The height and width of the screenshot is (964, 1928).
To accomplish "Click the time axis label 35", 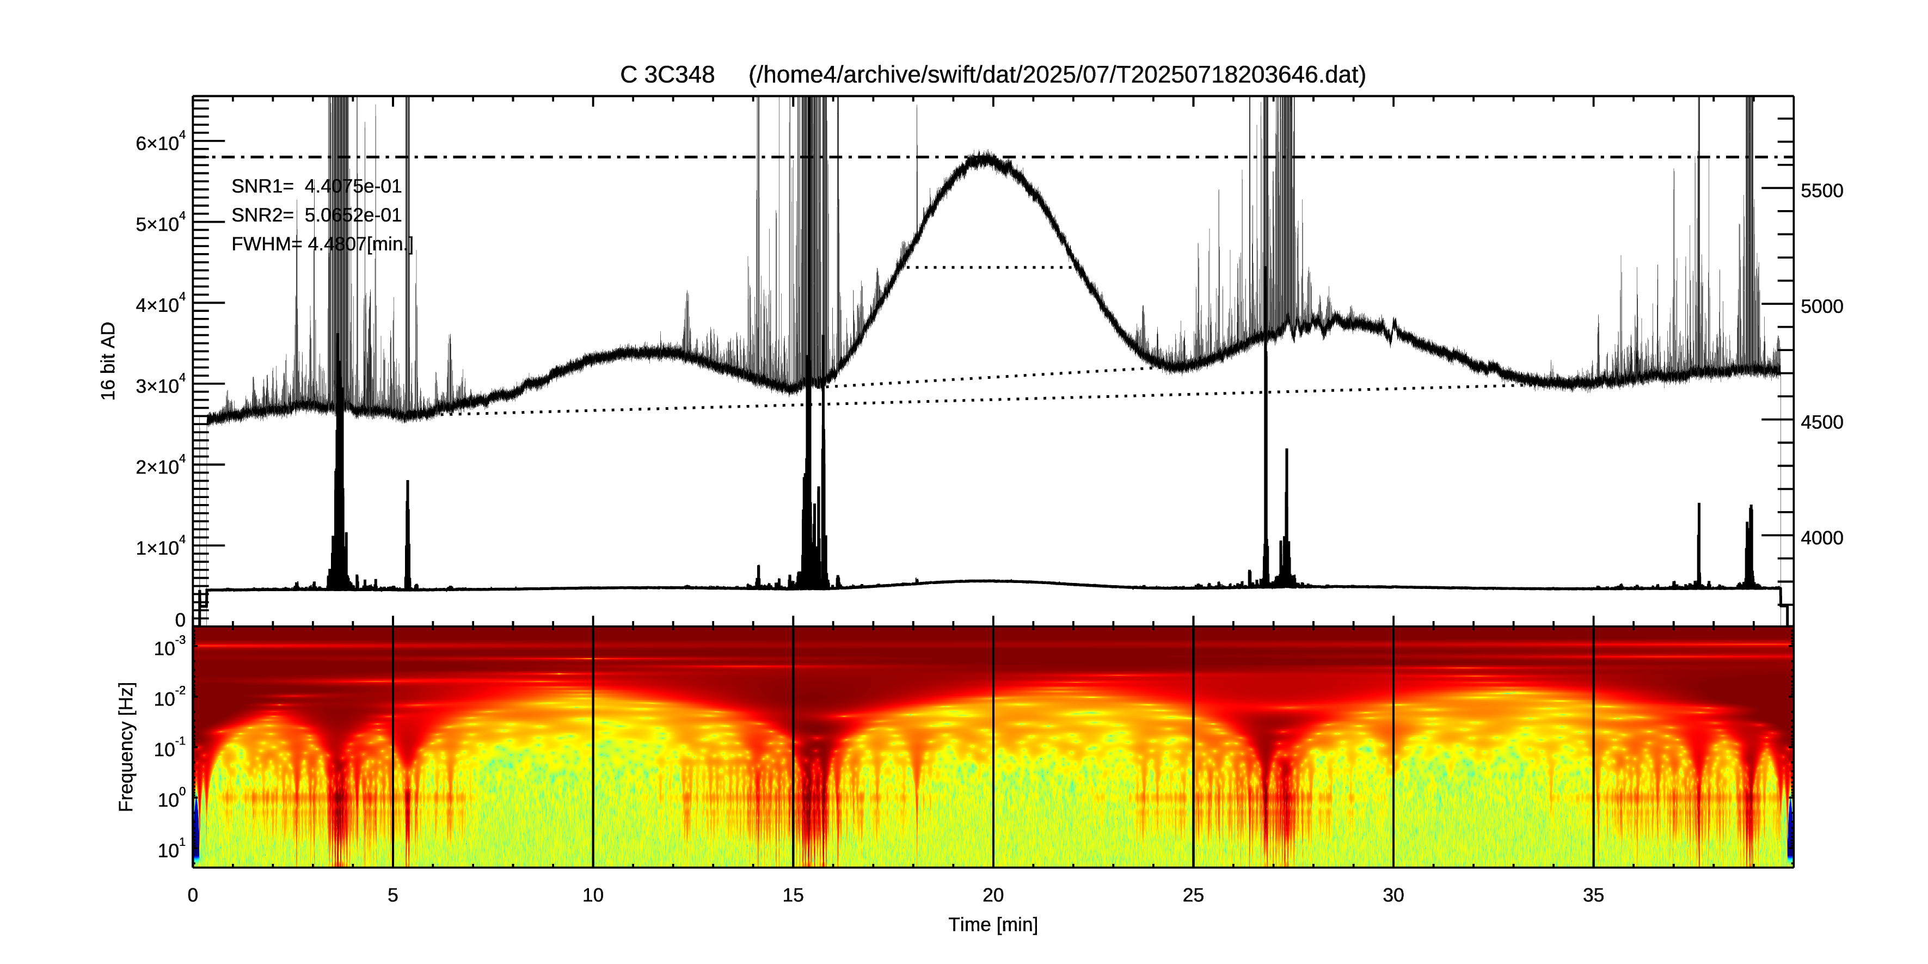I will (x=1593, y=895).
